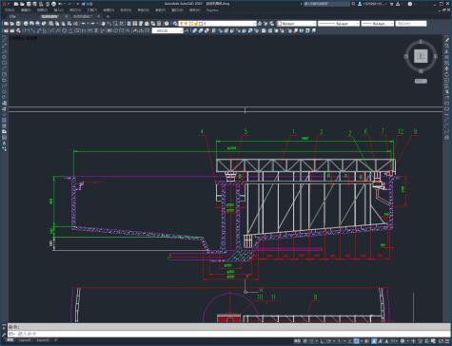Viewport: 452px width, 346px height.
Task: Select Fillet tool in right Modify toolbar
Action: pos(447,125)
